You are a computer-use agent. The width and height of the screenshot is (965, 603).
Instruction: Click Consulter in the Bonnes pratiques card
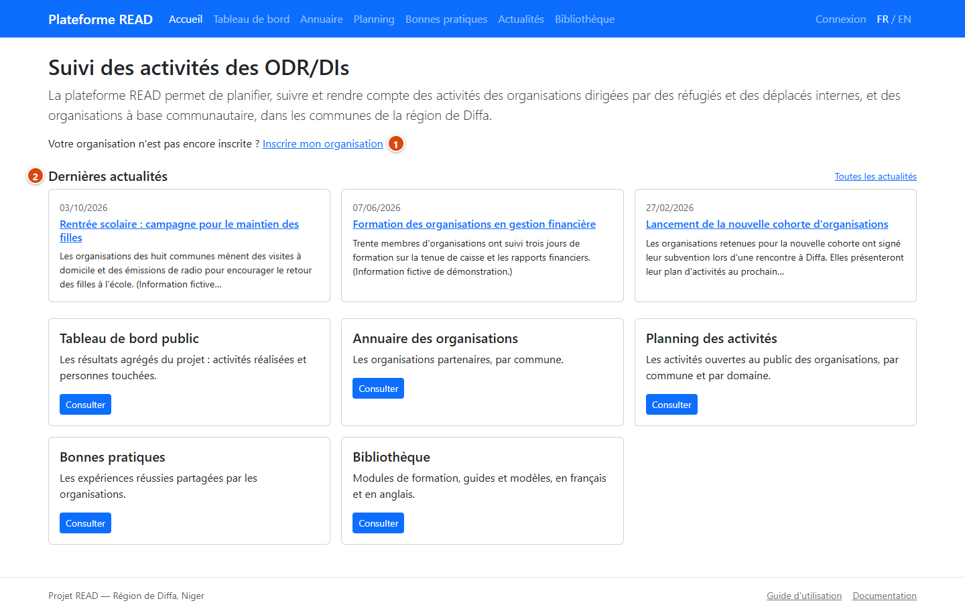click(85, 523)
